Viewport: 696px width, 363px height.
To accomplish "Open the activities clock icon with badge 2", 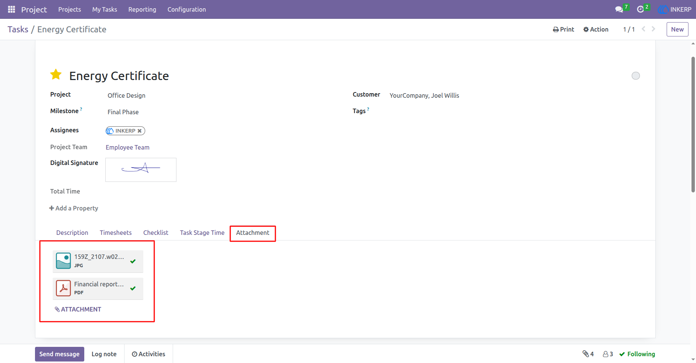I will [x=643, y=9].
